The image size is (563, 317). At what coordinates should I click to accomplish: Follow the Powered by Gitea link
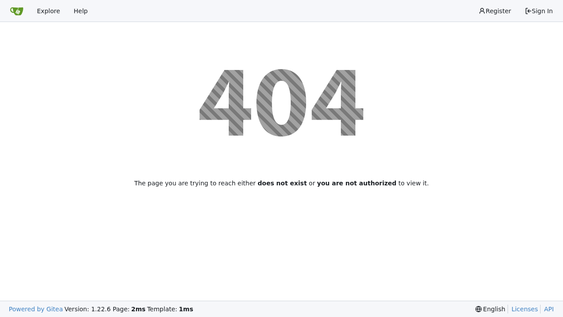pos(36,309)
